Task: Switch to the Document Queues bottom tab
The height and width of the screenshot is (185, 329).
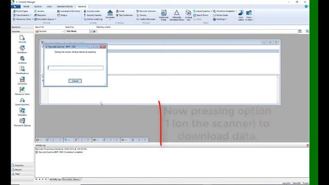Action: pyautogui.click(x=71, y=179)
